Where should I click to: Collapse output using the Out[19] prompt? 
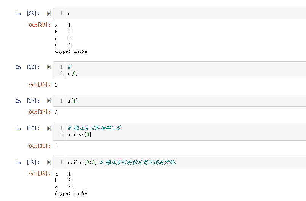tap(40, 174)
